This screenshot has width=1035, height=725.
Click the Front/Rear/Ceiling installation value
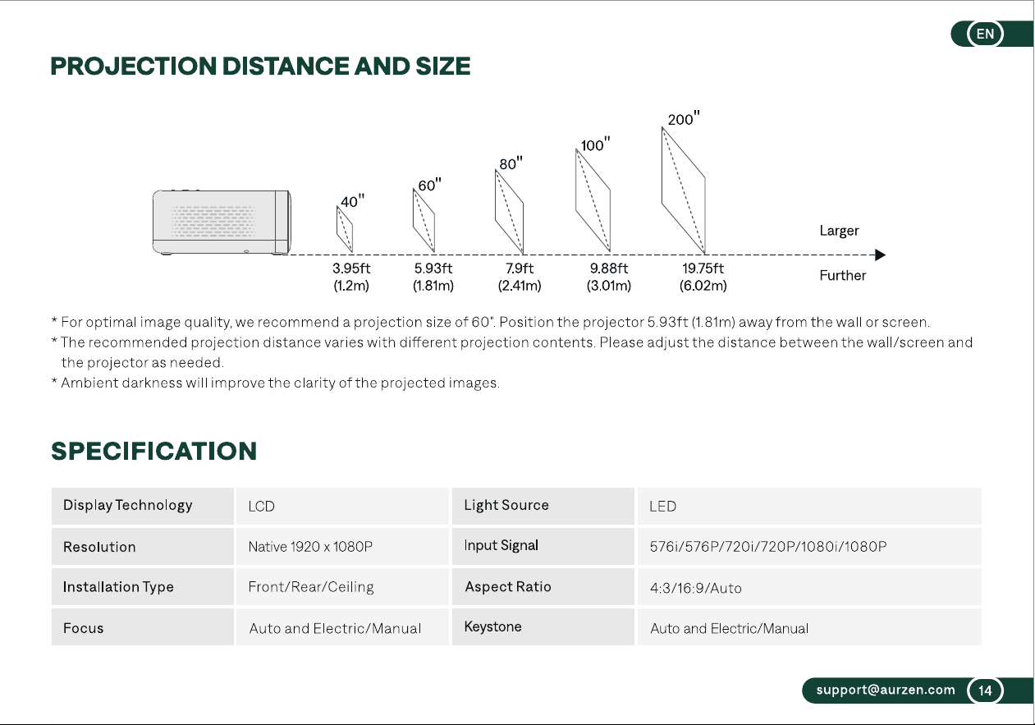[311, 587]
